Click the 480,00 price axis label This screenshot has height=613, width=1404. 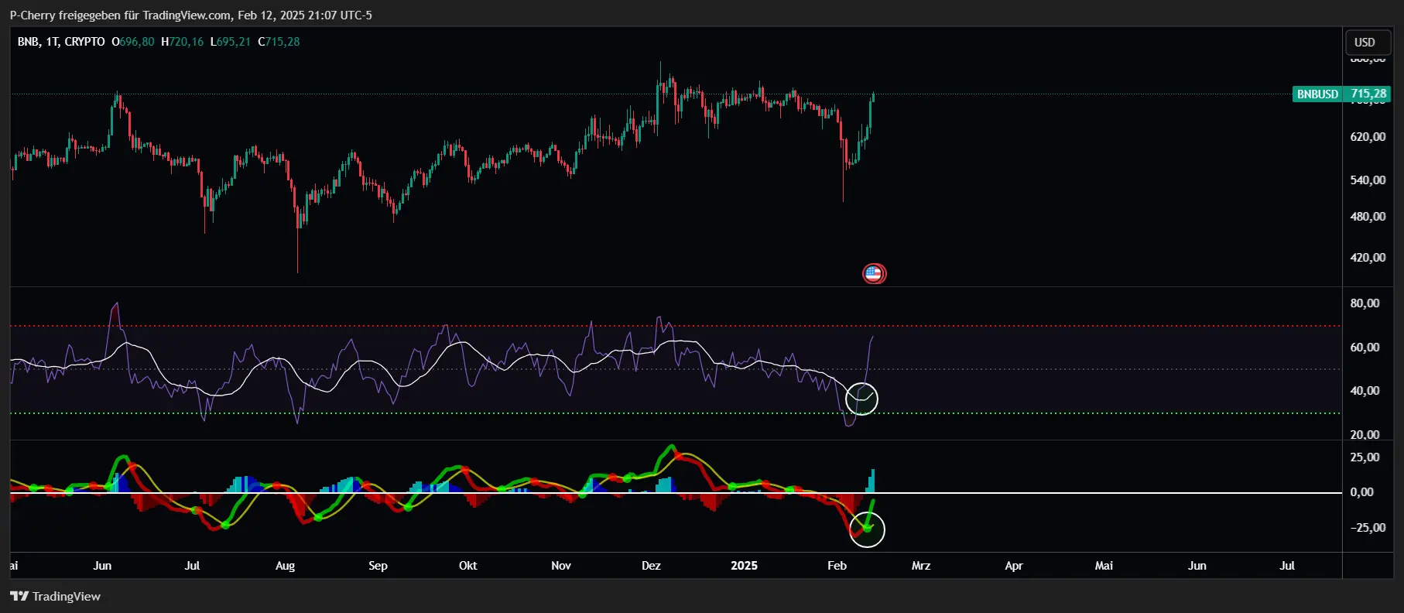[1368, 217]
